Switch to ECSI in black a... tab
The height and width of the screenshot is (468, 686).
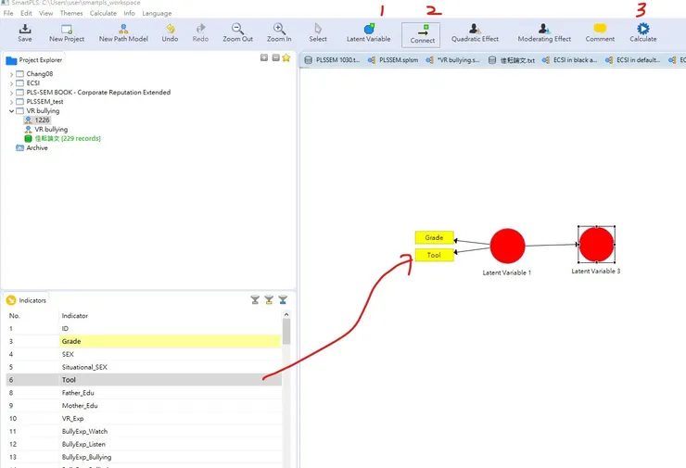[569, 60]
